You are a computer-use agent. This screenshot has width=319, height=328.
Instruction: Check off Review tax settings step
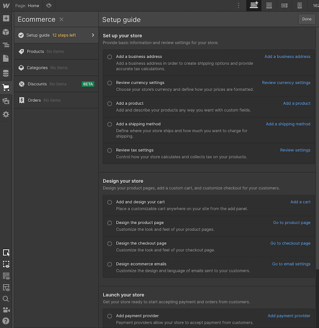pyautogui.click(x=109, y=150)
